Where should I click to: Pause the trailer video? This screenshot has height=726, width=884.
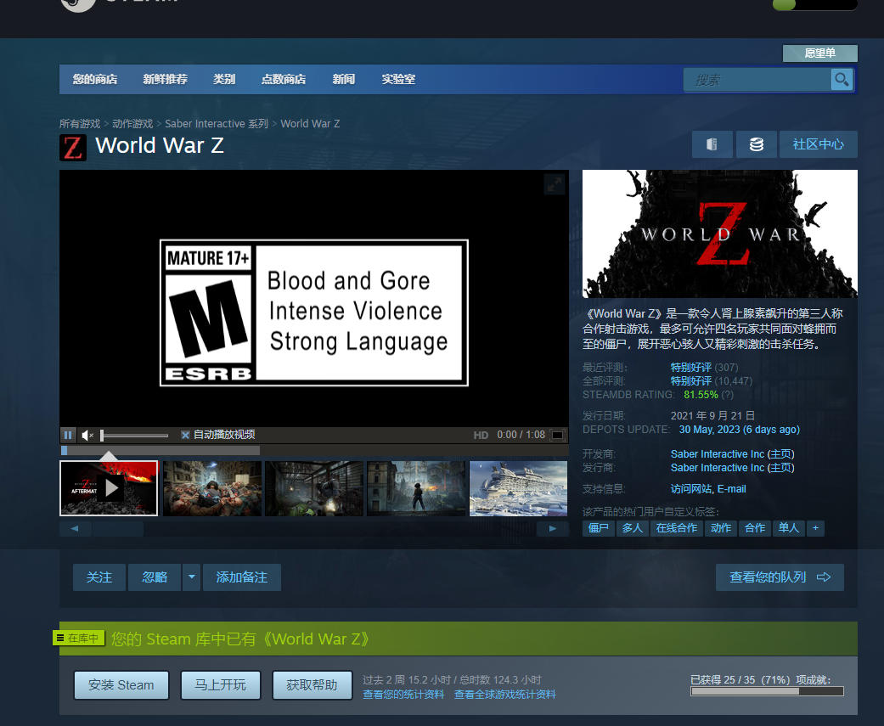(x=68, y=435)
